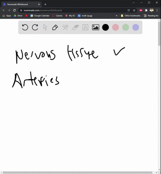Viewport: 161px width, 174px height.
Task: Undo the last whiteboard stroke
Action: (25, 27)
